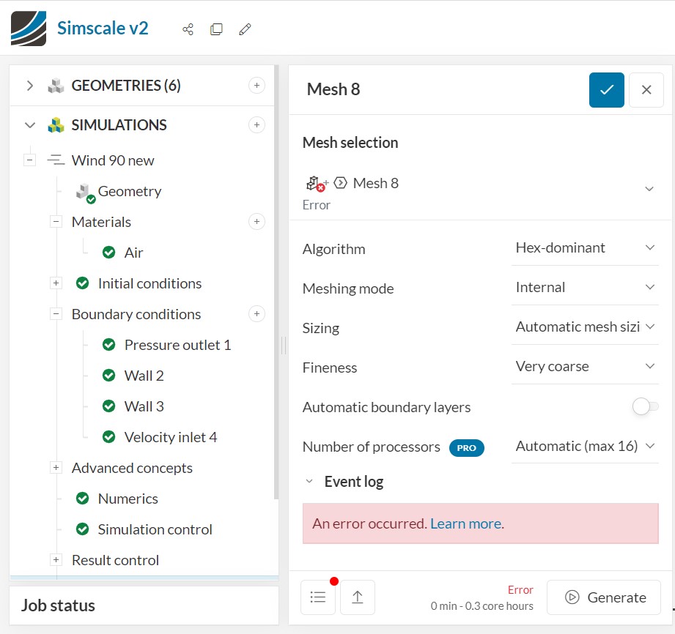
Task: Click the Generate mesh button
Action: point(605,597)
